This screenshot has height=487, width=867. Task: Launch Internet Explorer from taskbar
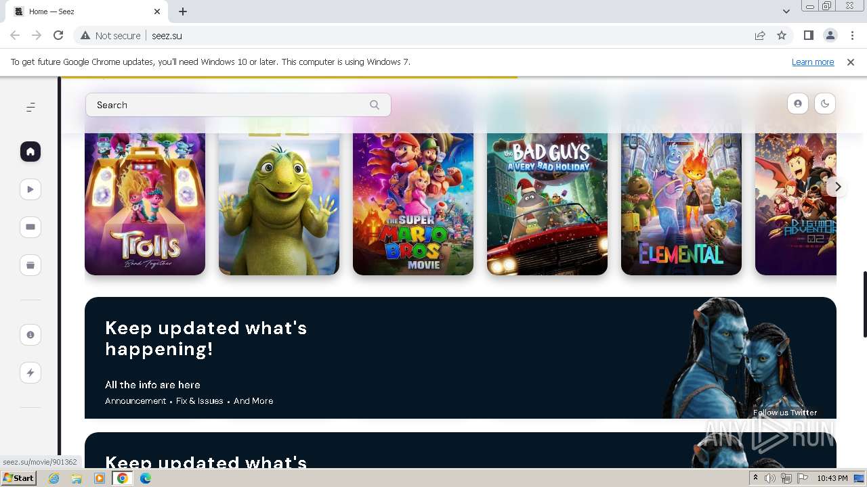pos(54,478)
